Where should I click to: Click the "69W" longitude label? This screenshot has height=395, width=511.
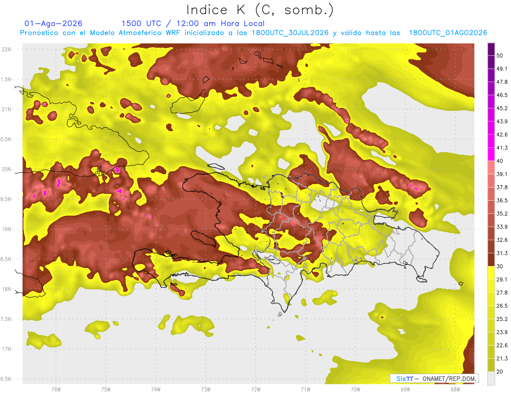405,389
